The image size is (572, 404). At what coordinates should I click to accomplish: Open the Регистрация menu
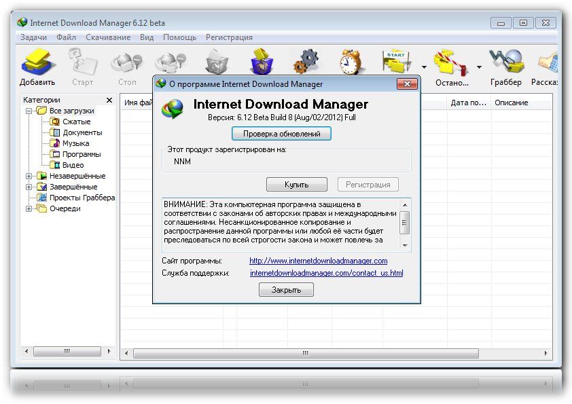[229, 37]
